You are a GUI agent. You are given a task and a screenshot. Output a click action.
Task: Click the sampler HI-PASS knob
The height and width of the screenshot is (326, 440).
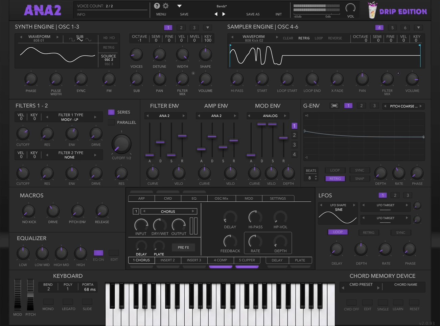[x=237, y=79]
